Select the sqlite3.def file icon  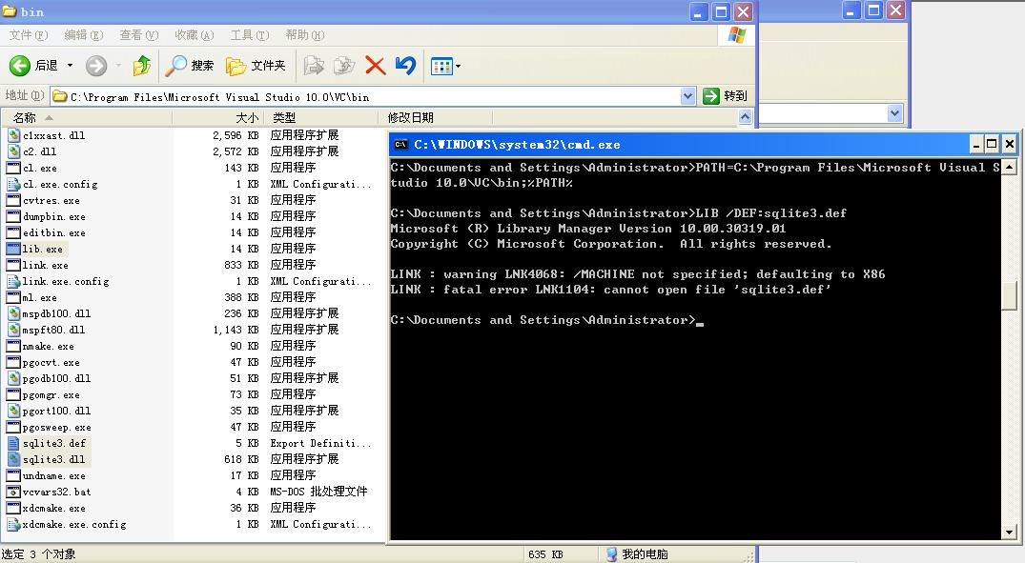coord(13,443)
